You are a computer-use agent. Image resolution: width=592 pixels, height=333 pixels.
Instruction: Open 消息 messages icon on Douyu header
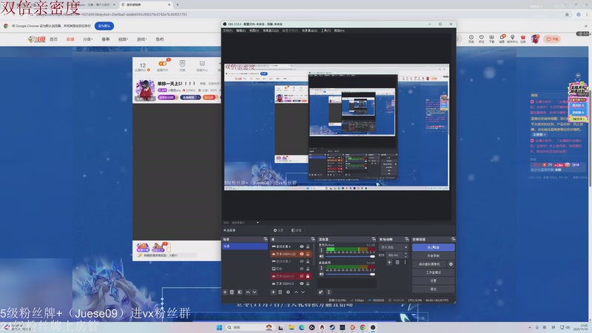click(x=502, y=39)
